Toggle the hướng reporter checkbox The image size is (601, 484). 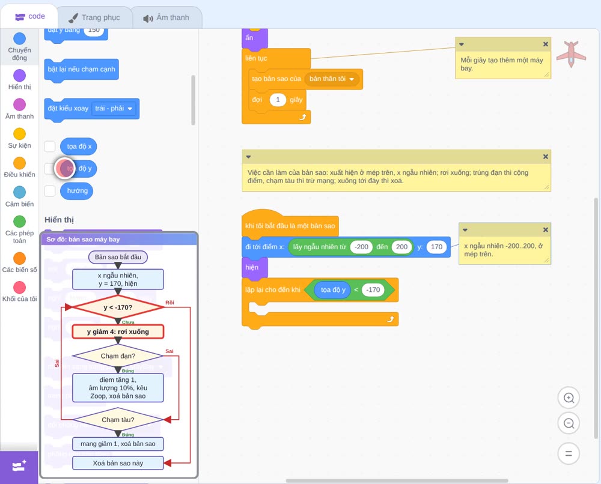(x=50, y=191)
